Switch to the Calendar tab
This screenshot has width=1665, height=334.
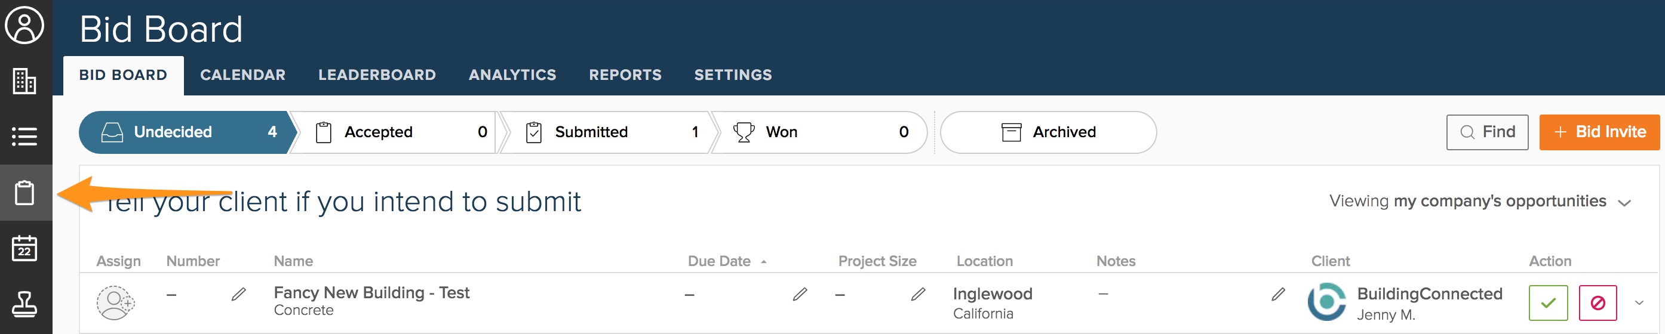(242, 75)
